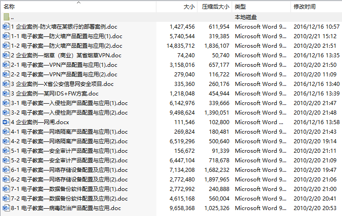Click the compressed size value 611,954

219,27
